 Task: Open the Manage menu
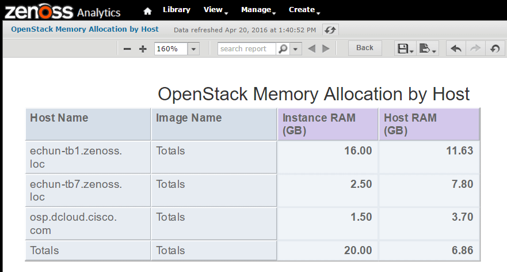pos(258,10)
